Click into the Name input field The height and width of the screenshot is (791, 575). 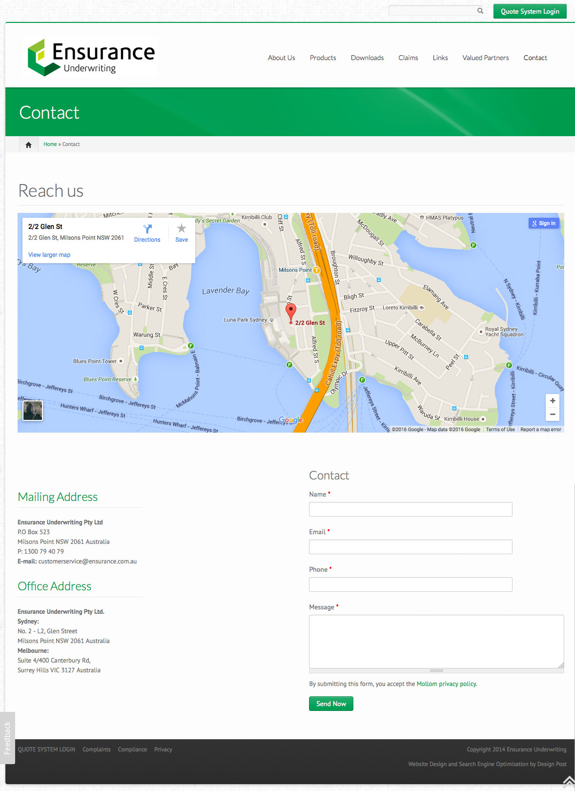[x=411, y=509]
